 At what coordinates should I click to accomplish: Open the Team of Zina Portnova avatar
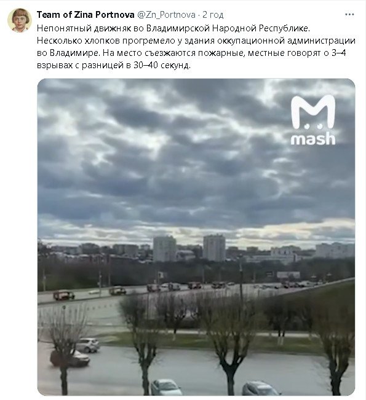click(20, 20)
